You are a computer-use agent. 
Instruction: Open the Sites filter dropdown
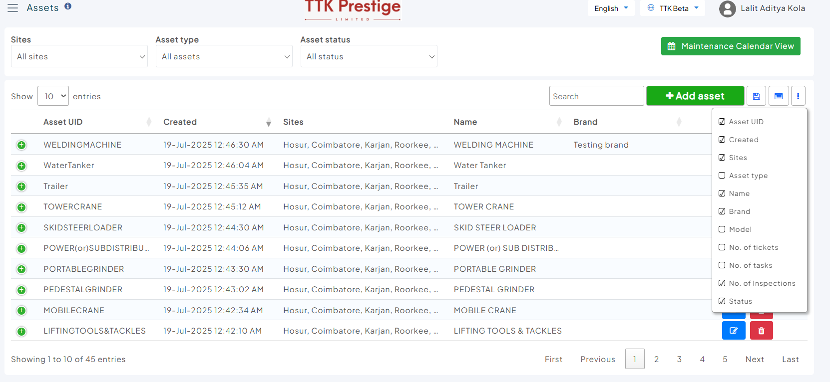(x=79, y=57)
